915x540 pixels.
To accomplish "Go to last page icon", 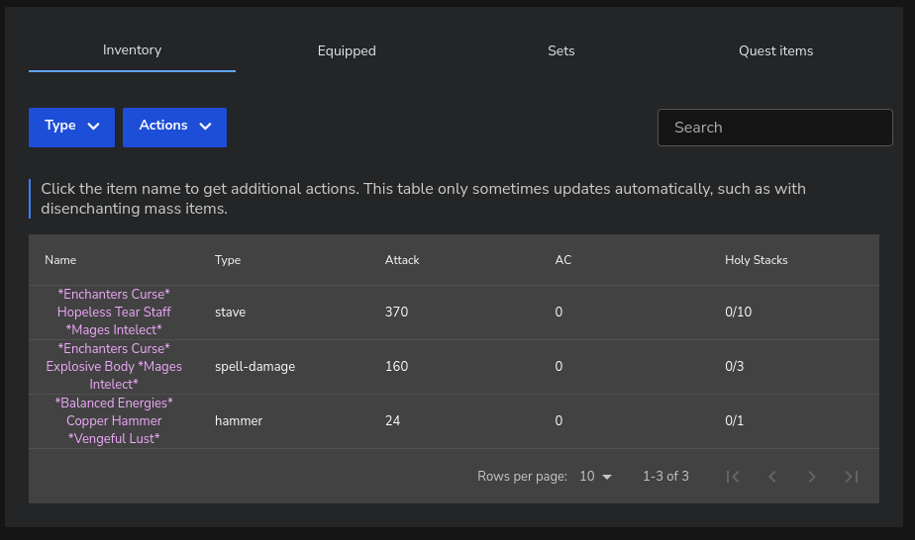I will (x=852, y=477).
